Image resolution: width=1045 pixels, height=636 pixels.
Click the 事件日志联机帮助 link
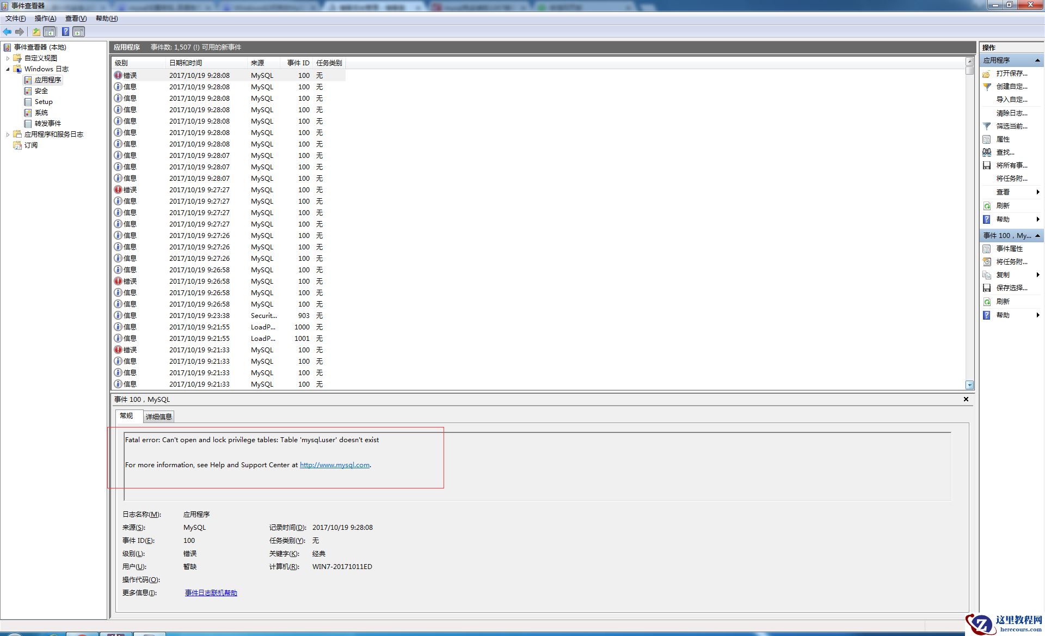[210, 592]
